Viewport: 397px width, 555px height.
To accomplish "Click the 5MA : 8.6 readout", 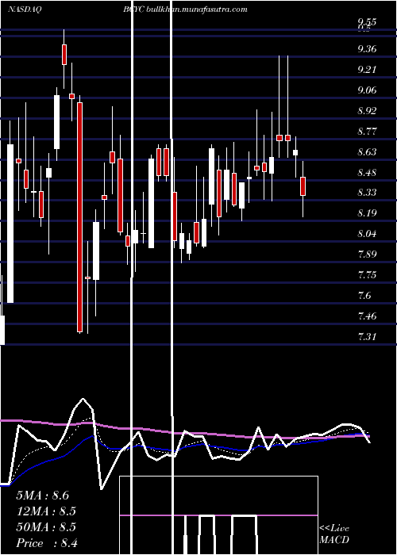I will 43,496.
